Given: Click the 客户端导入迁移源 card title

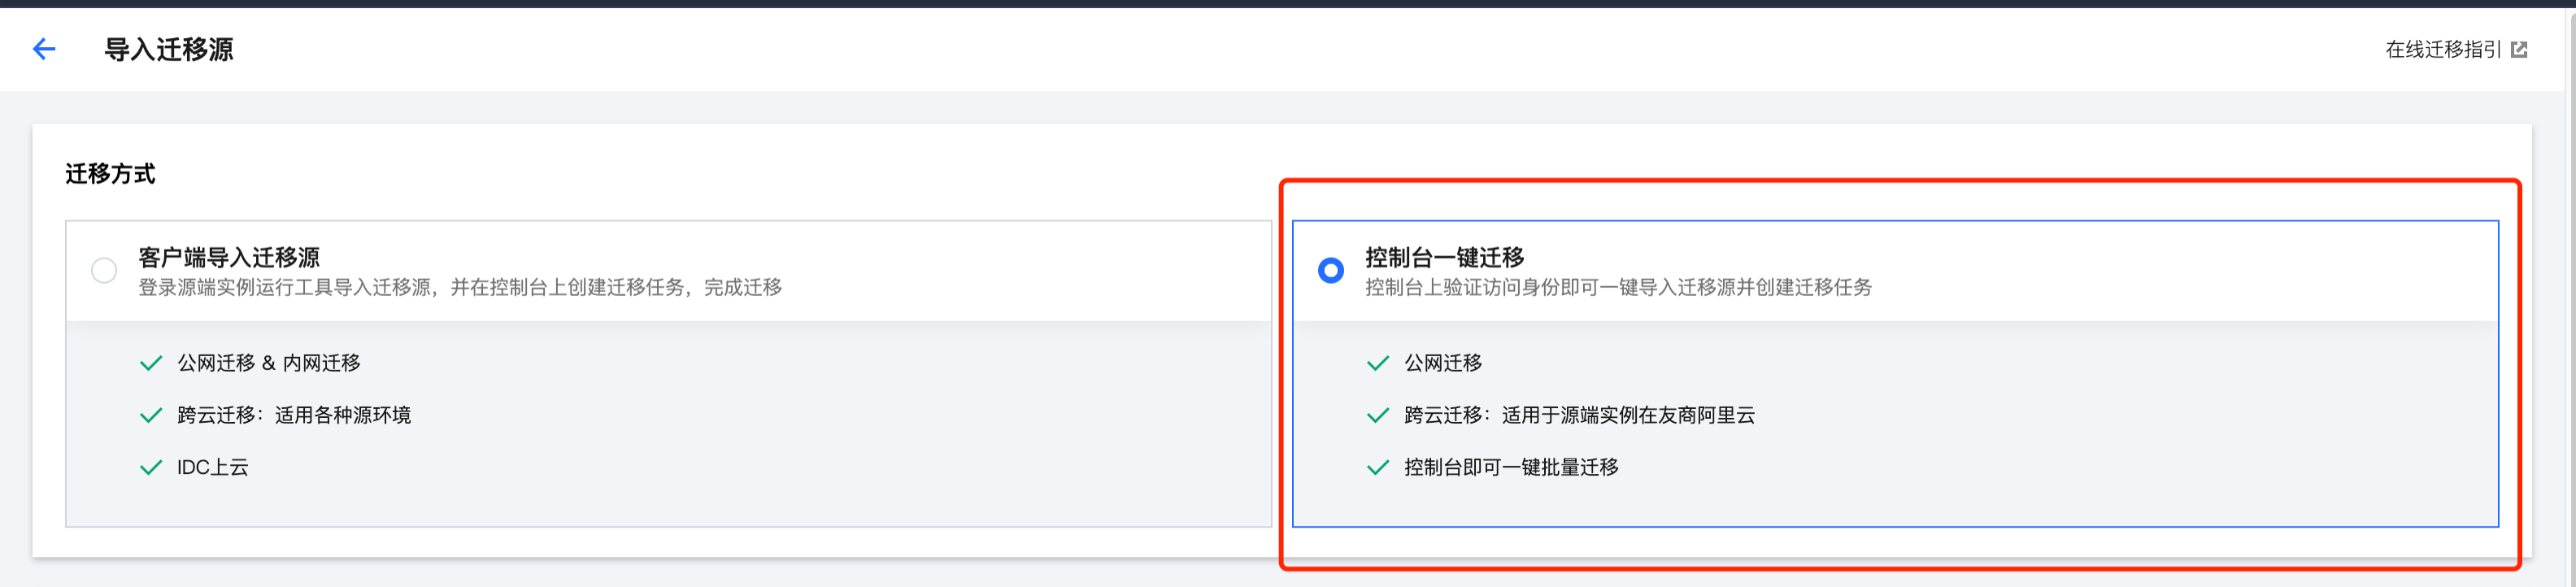Looking at the screenshot, I should coord(229,257).
